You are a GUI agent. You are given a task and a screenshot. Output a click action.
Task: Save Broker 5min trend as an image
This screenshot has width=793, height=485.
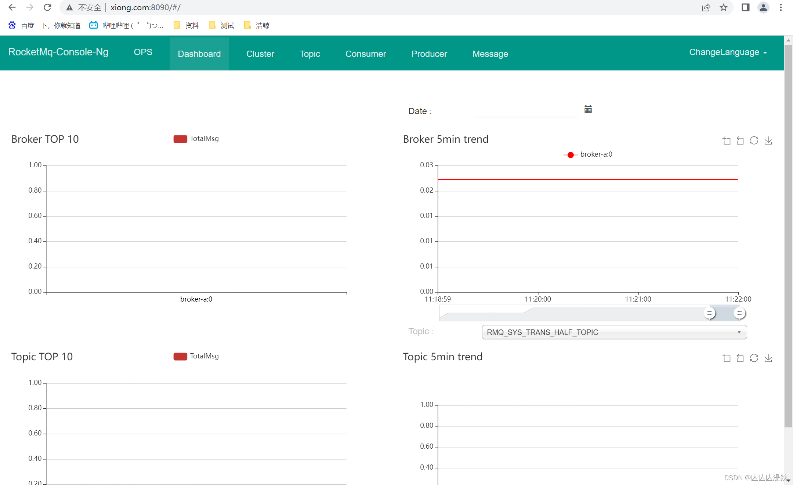[768, 141]
